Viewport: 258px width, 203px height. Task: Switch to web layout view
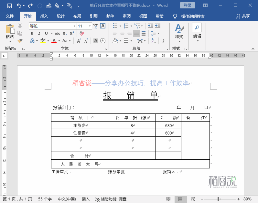click(193, 199)
